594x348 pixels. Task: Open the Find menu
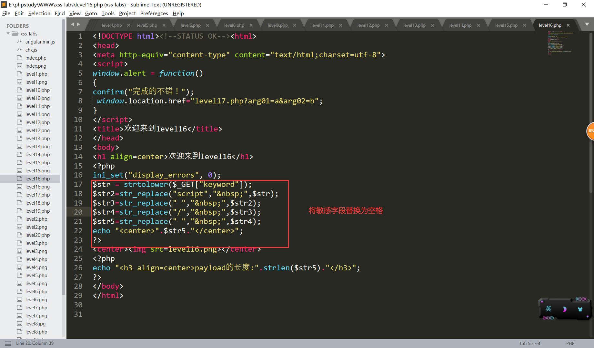tap(60, 13)
